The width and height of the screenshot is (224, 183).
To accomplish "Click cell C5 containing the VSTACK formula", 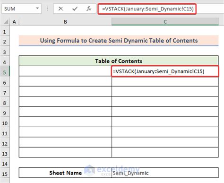I will pos(165,71).
